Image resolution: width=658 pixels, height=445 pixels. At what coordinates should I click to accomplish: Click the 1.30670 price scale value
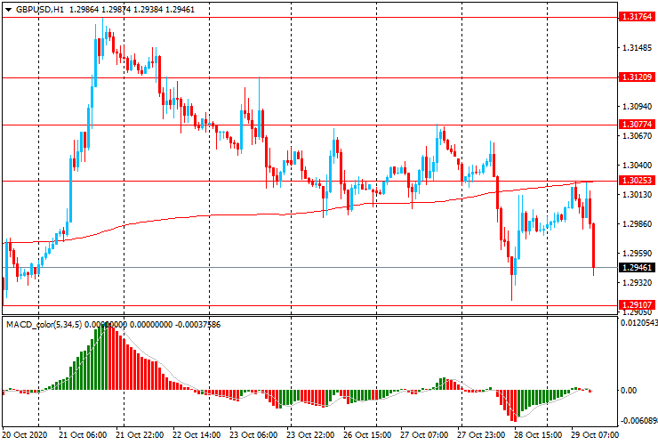(637, 136)
